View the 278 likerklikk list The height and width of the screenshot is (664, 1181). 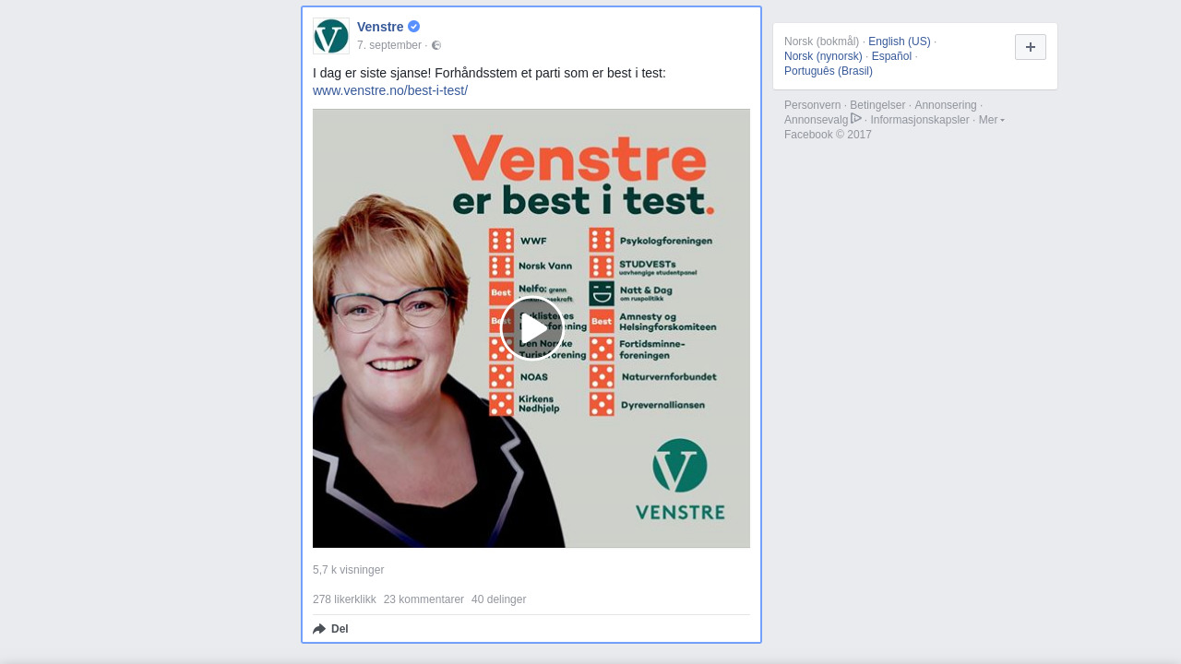coord(344,599)
